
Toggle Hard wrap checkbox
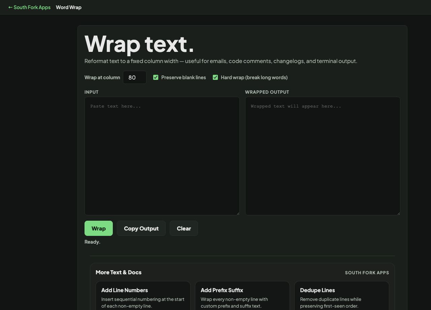click(215, 77)
